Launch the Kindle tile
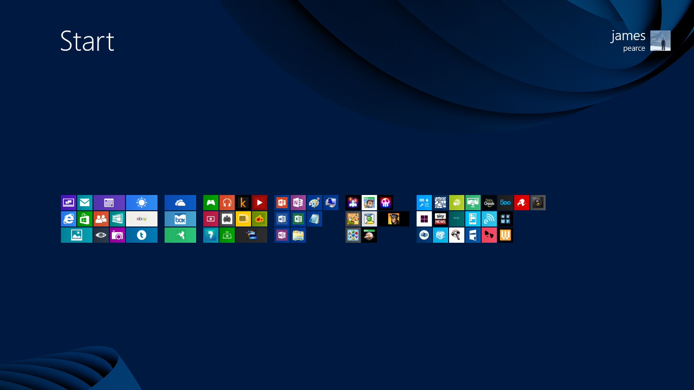The image size is (694, 390). pos(243,203)
